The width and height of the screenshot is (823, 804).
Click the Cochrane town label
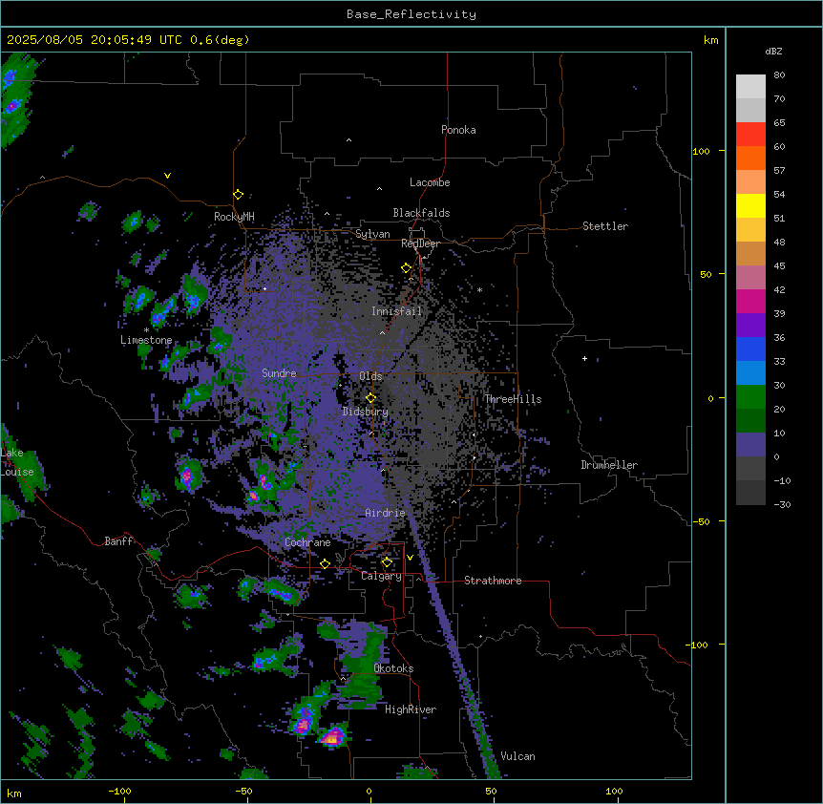tap(307, 542)
